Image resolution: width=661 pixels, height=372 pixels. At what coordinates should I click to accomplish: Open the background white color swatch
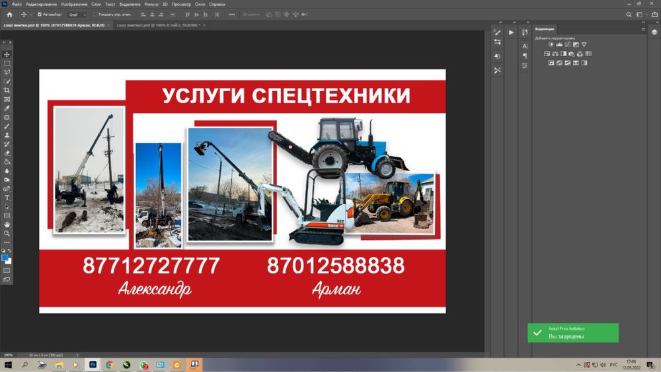point(9,262)
